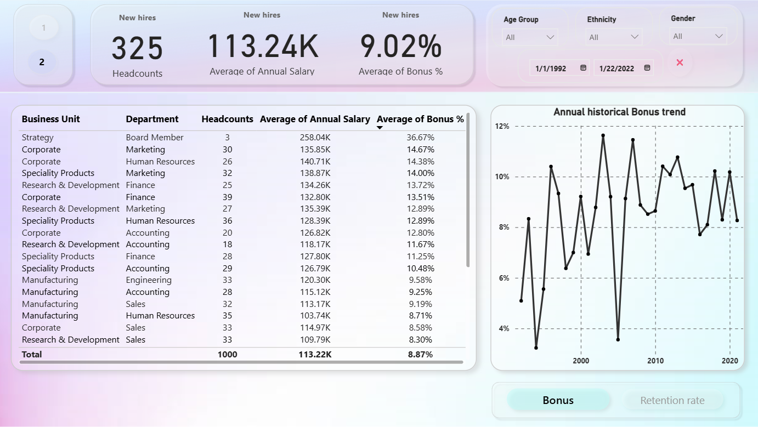Click the 109.79K salary cell
The height and width of the screenshot is (427, 758).
(x=315, y=340)
